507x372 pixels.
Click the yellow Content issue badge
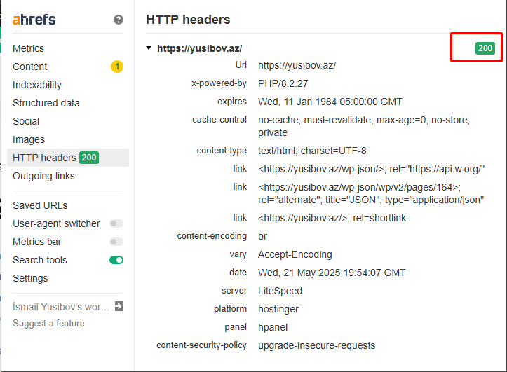[x=117, y=67]
